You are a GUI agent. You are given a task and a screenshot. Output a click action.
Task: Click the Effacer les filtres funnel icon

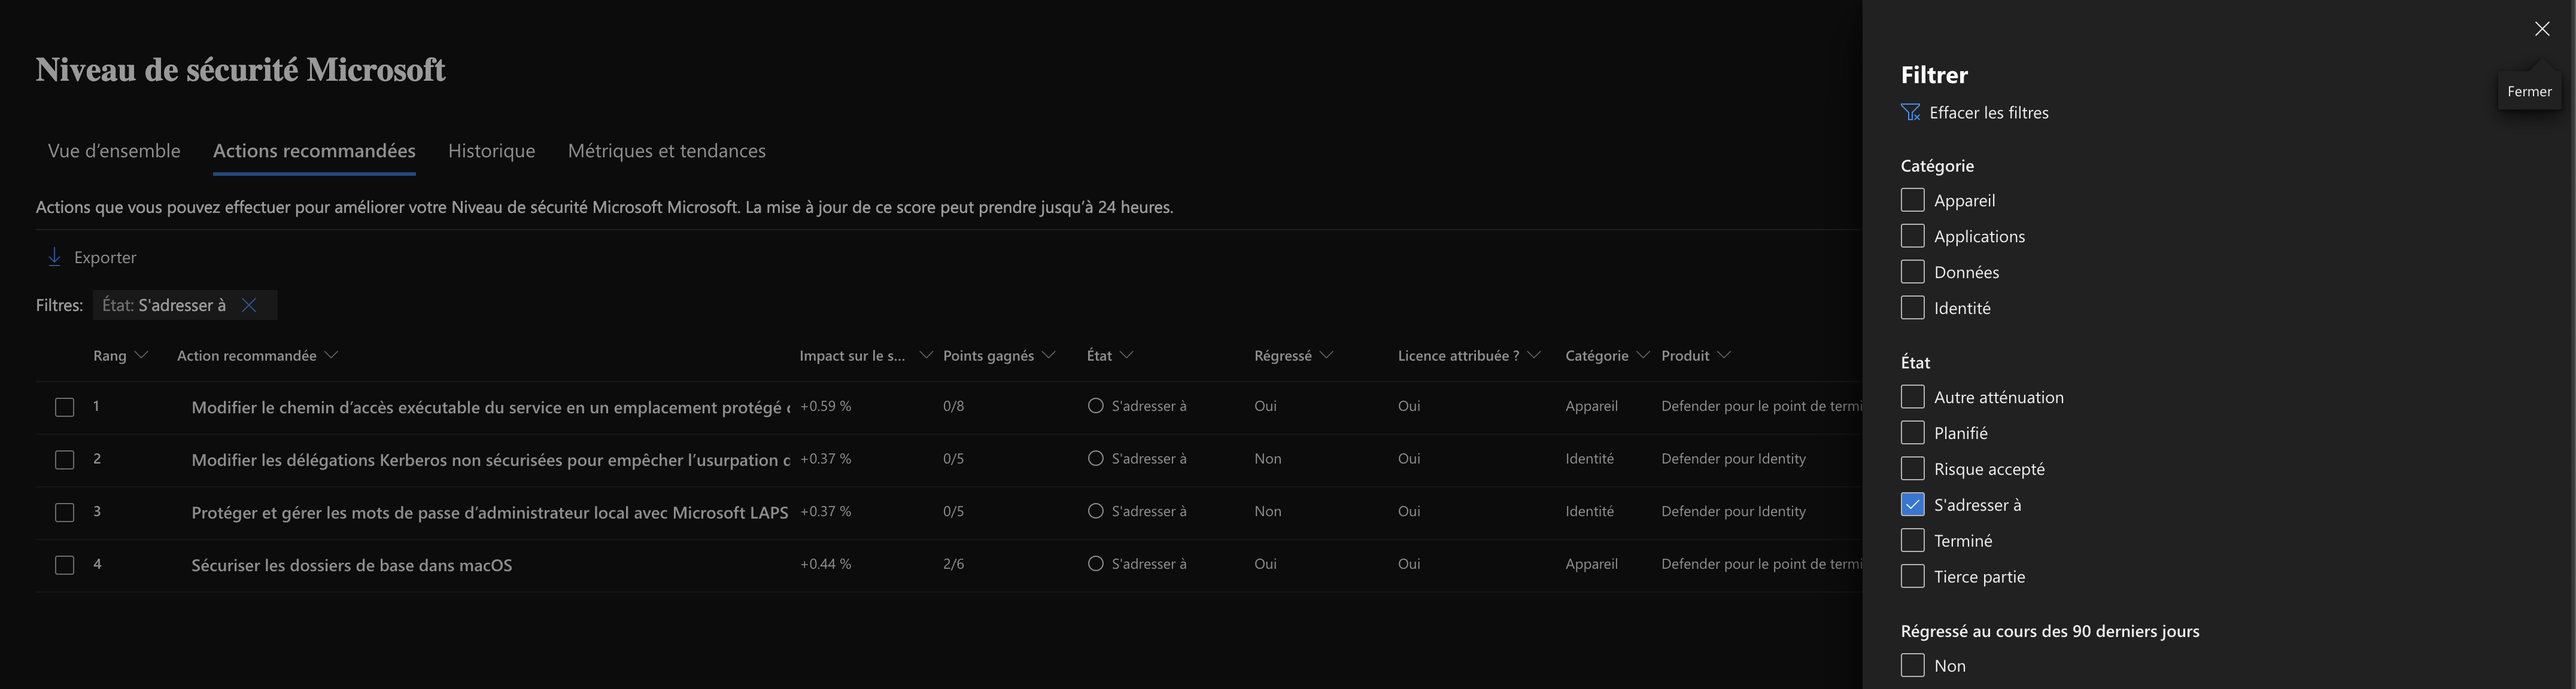tap(1910, 113)
